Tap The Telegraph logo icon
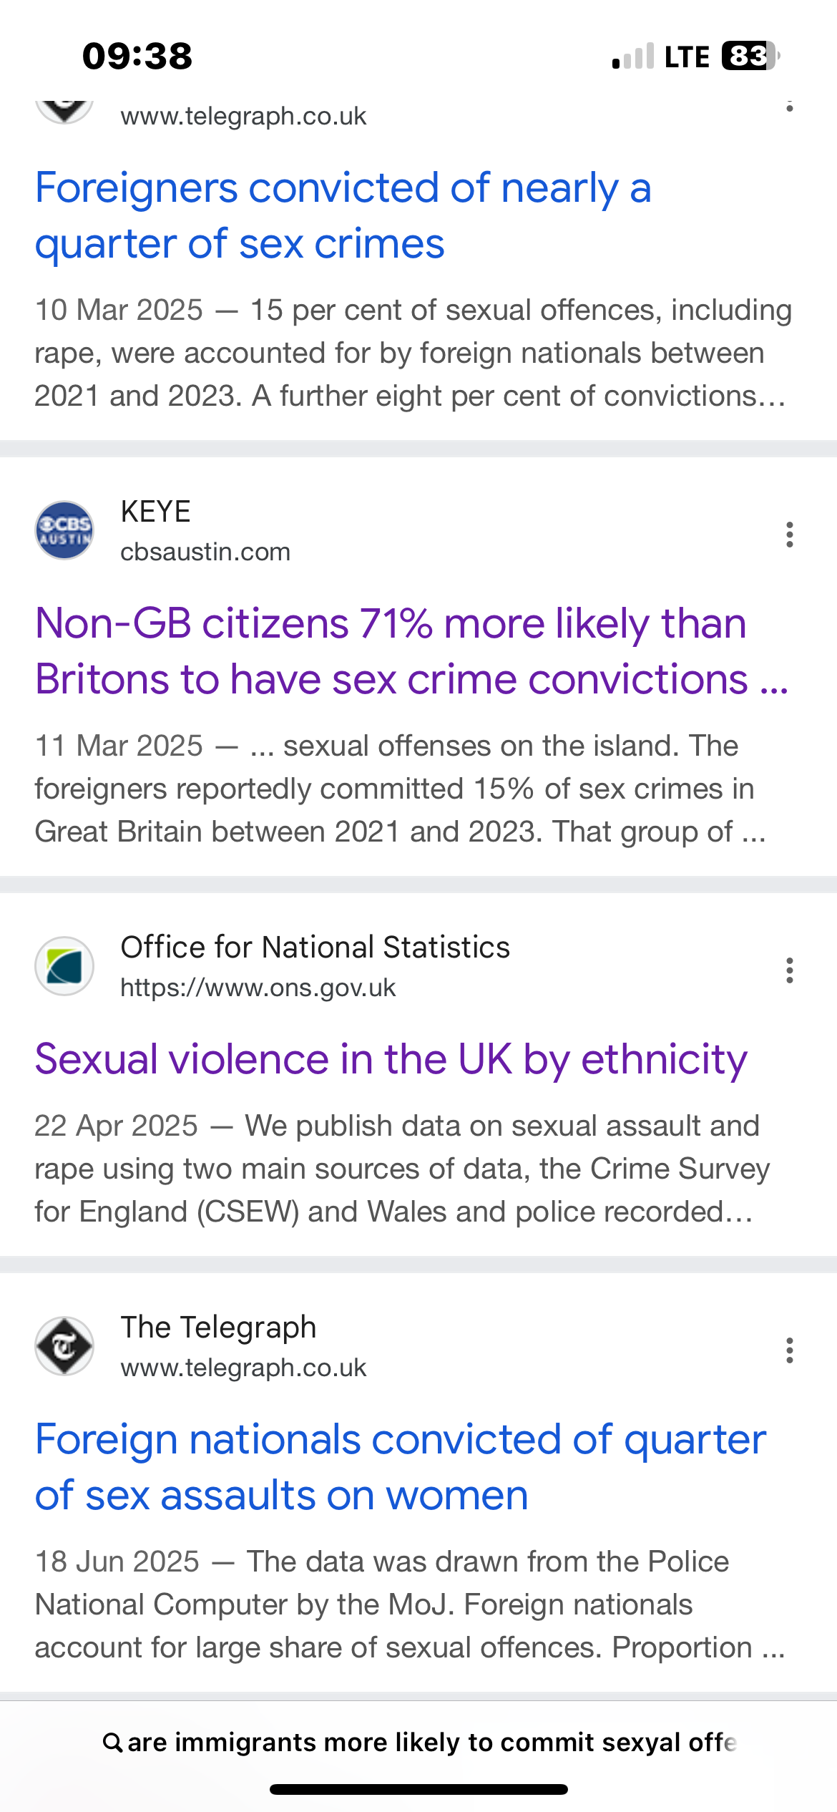The width and height of the screenshot is (837, 1812). coord(64,1346)
